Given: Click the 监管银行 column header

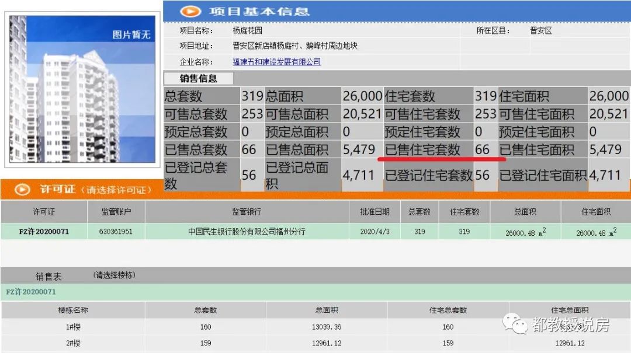Looking at the screenshot, I should [x=247, y=212].
